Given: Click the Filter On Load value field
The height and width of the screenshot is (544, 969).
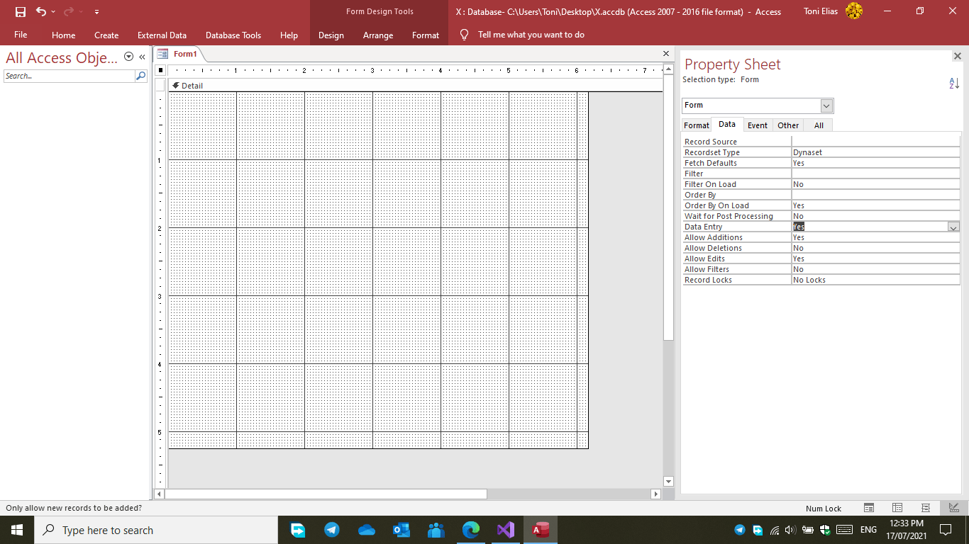Looking at the screenshot, I should click(875, 184).
